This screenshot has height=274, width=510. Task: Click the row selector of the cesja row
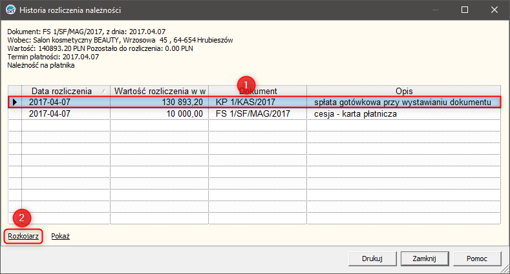[x=15, y=114]
